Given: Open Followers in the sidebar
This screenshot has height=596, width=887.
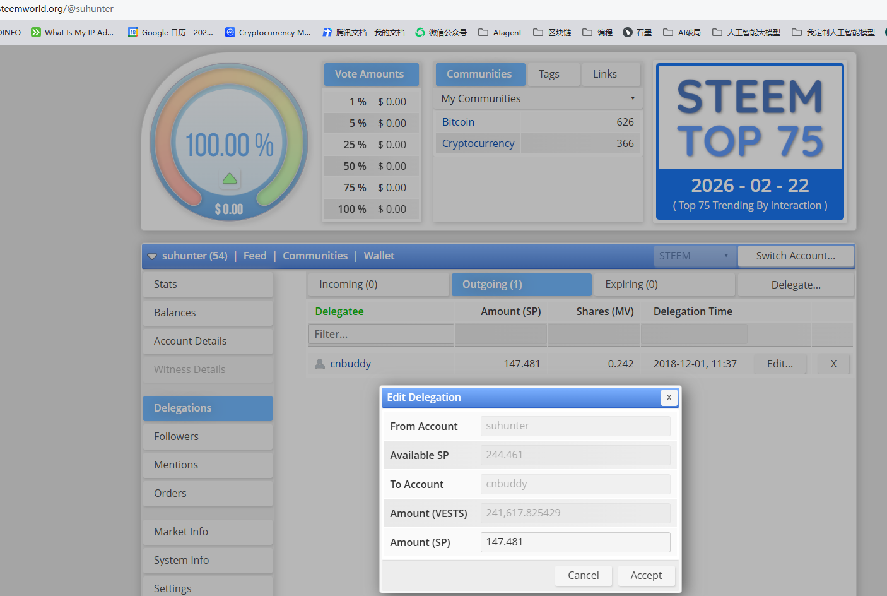Looking at the screenshot, I should [x=208, y=436].
